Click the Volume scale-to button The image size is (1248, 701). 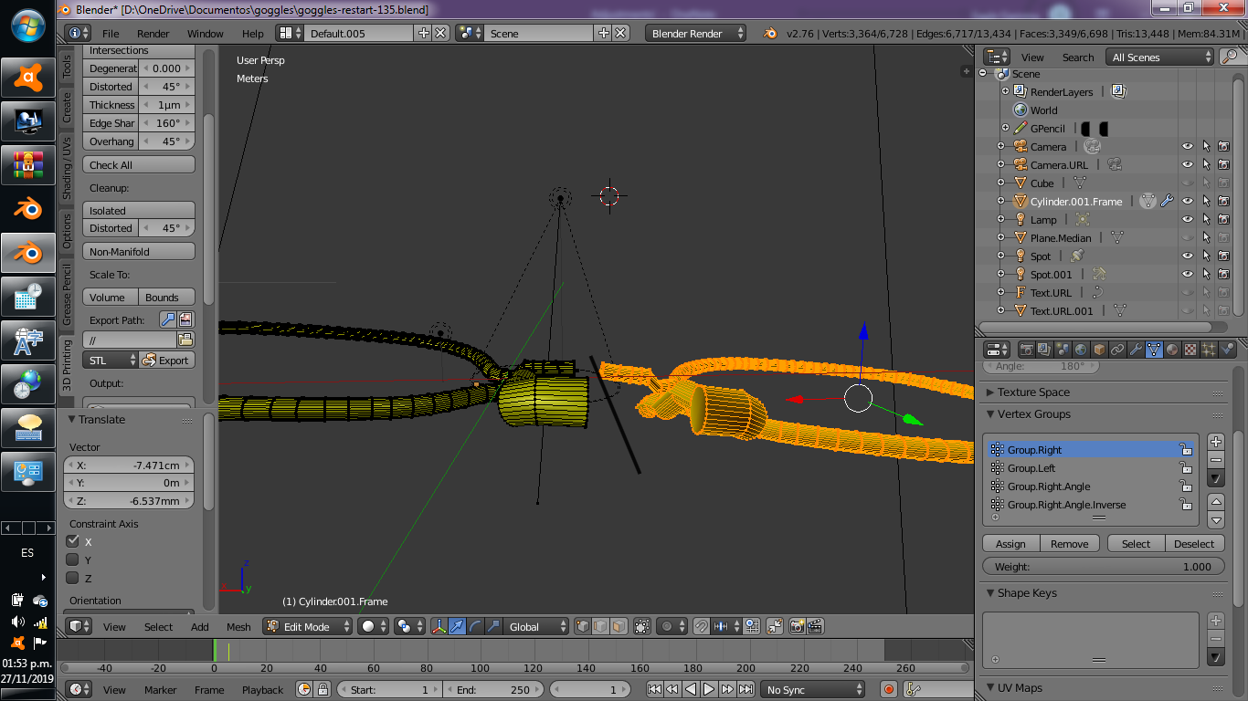[x=111, y=298]
